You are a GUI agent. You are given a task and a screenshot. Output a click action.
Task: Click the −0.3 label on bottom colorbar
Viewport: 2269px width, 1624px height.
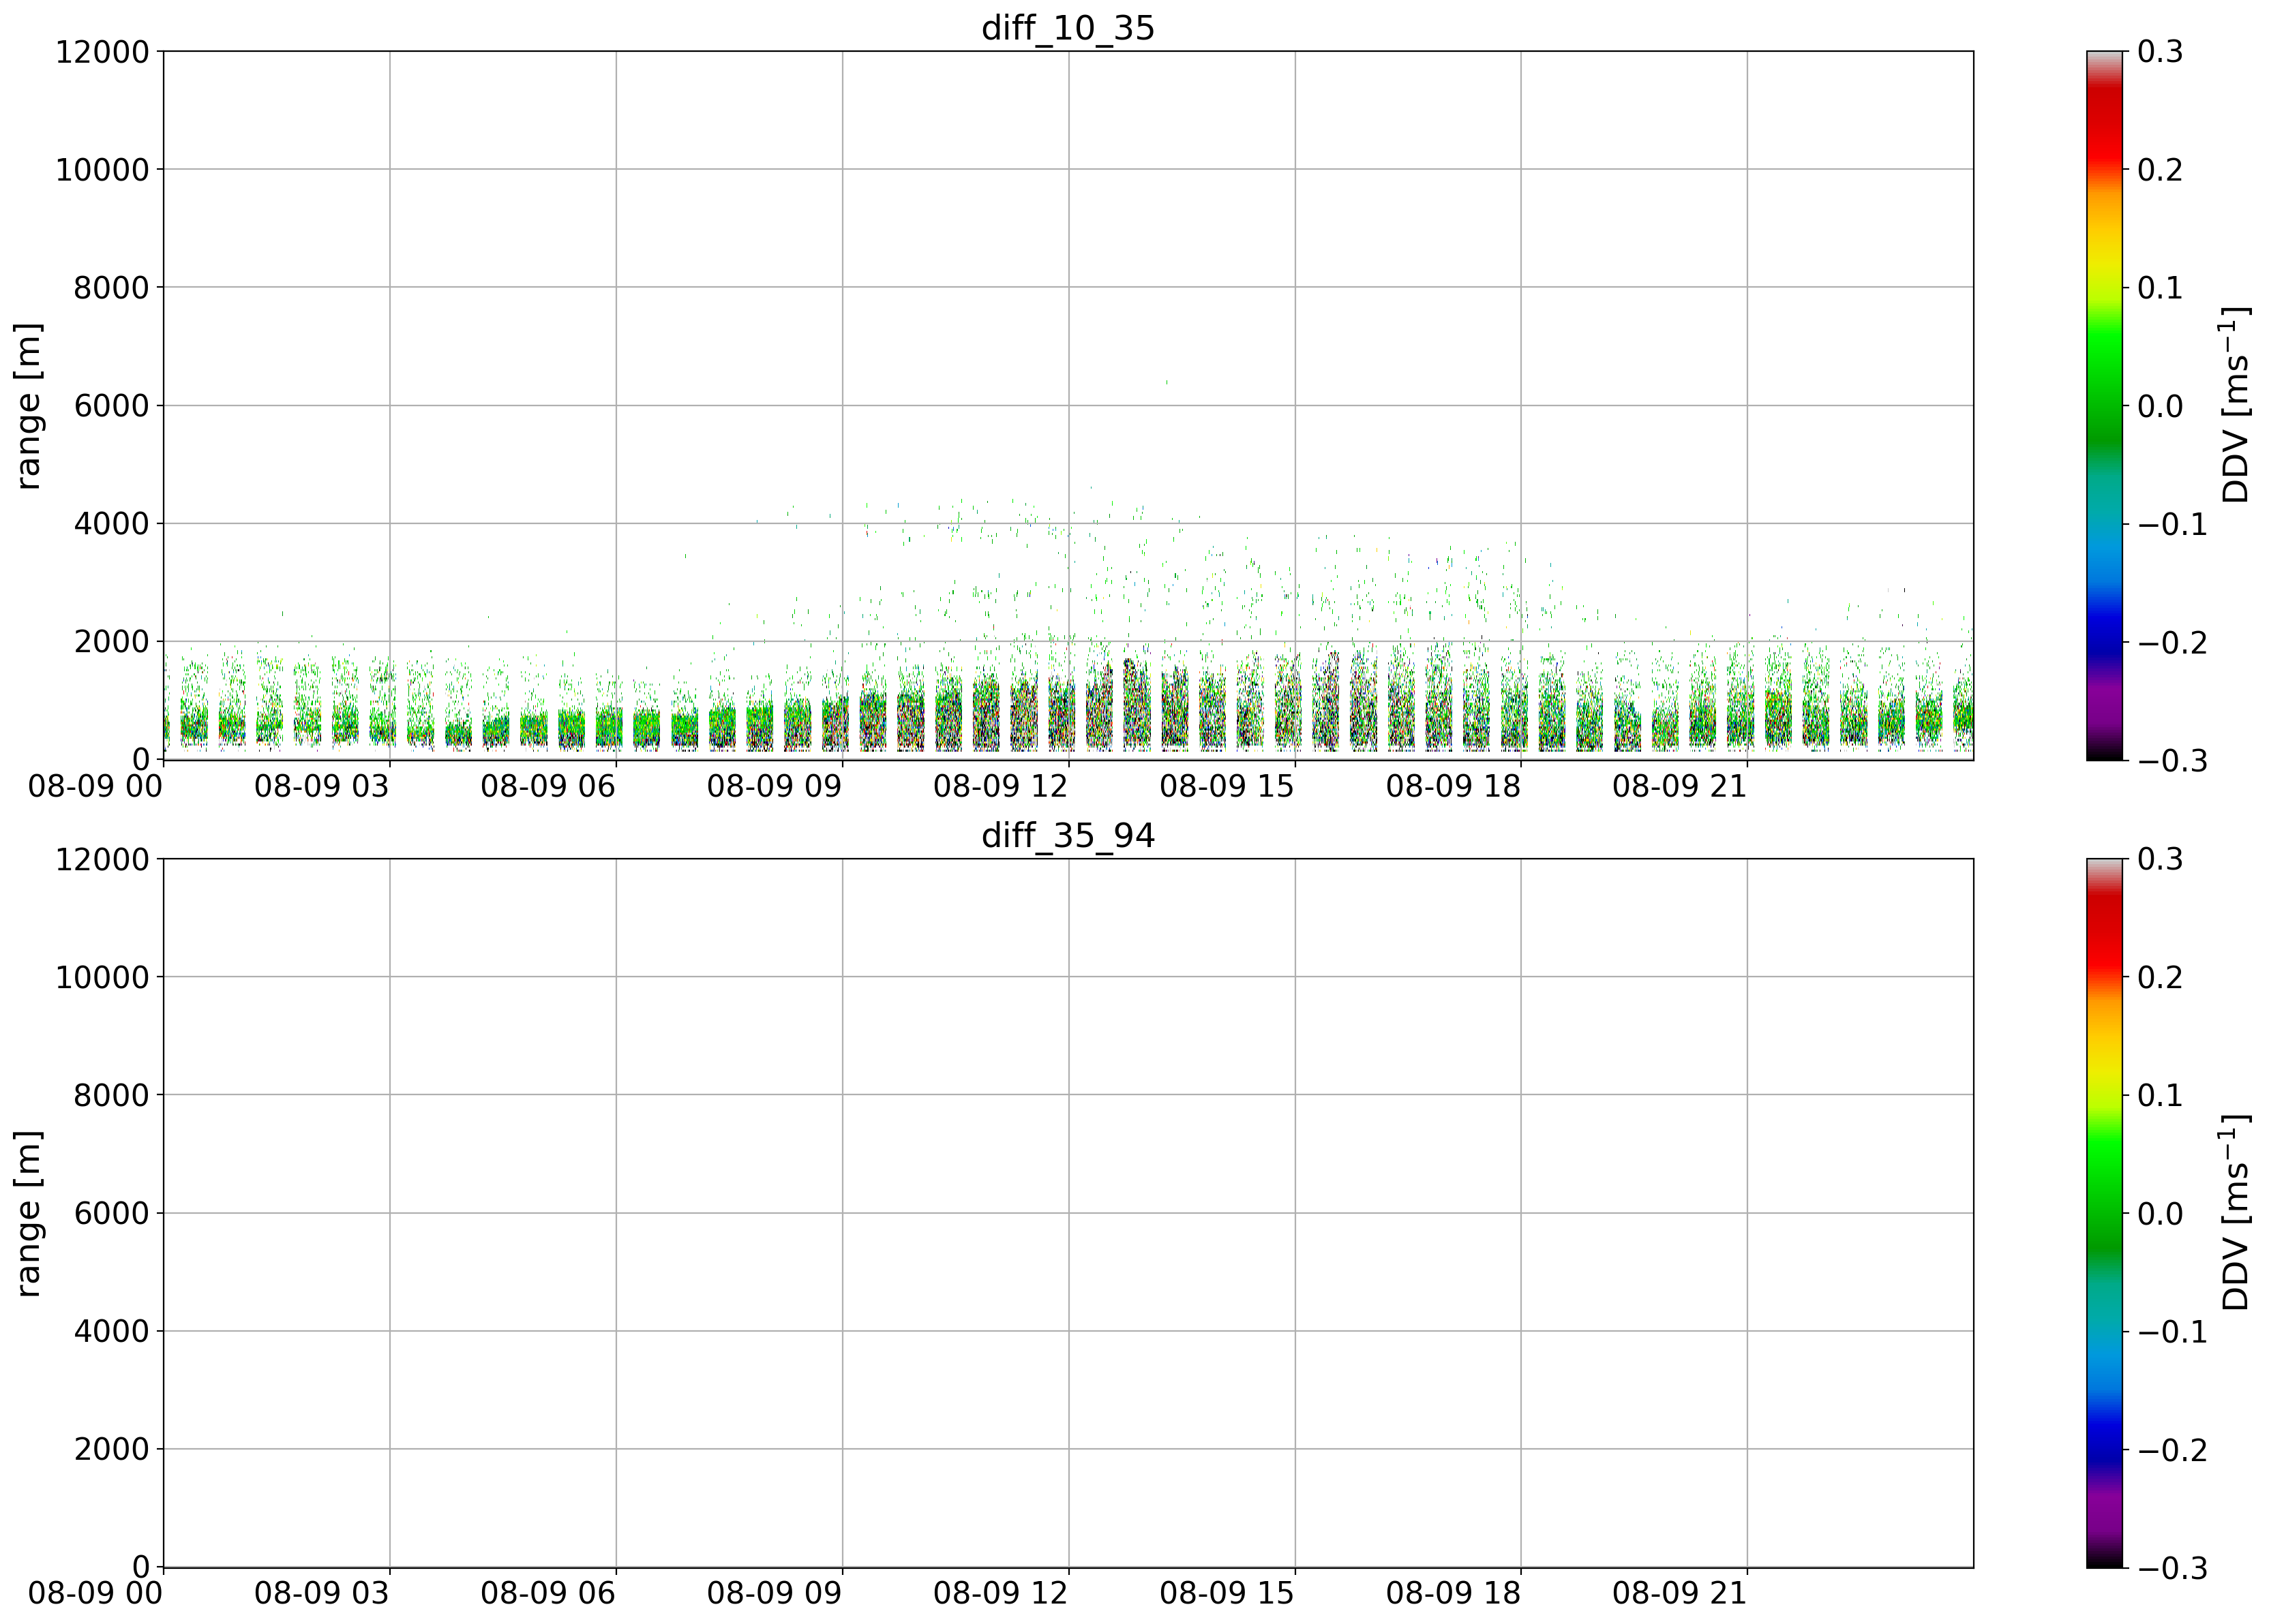click(2172, 1568)
